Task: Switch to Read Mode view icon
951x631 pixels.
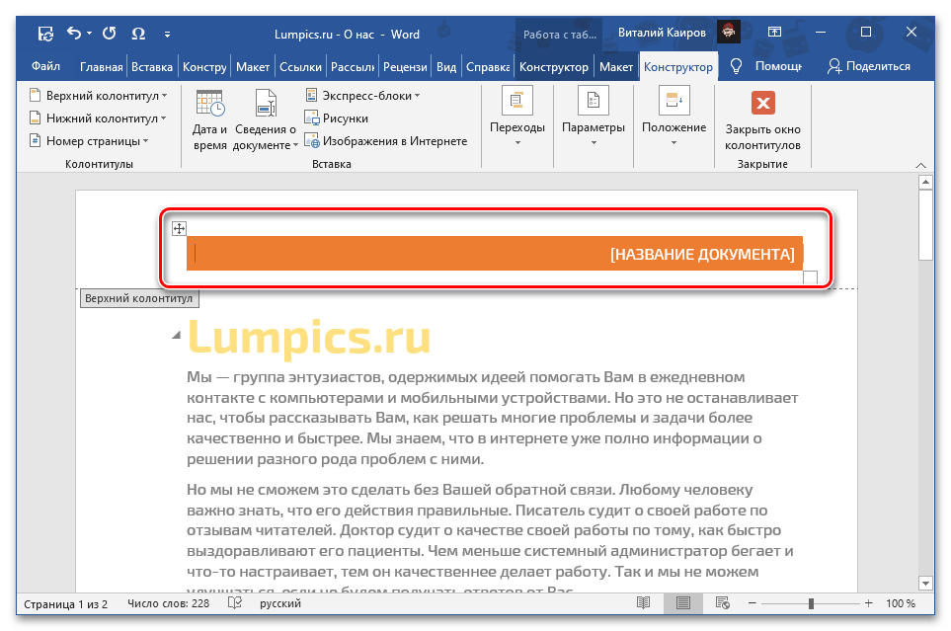Action: (644, 603)
